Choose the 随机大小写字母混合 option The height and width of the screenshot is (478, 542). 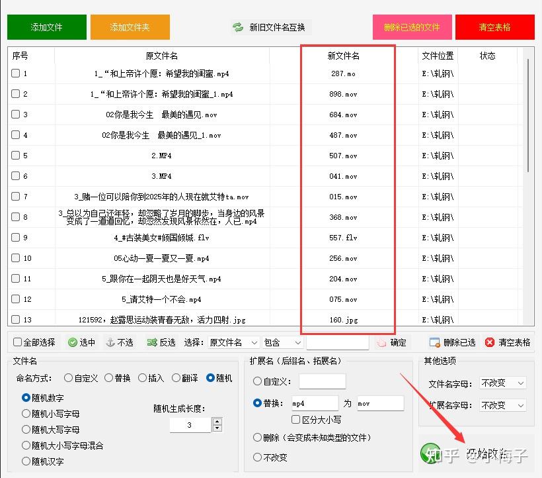26,446
